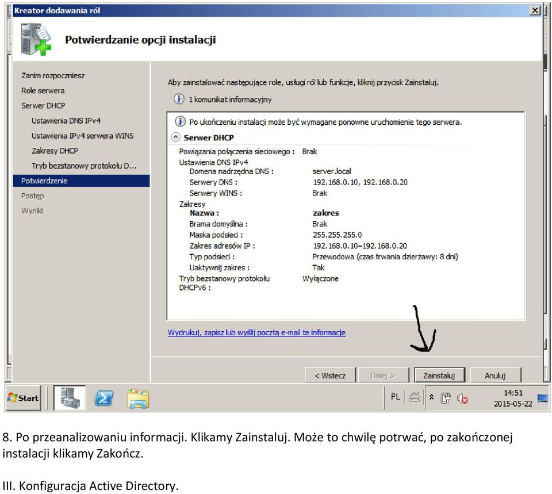The height and width of the screenshot is (494, 552).
Task: Click the Anuluj button
Action: point(495,376)
